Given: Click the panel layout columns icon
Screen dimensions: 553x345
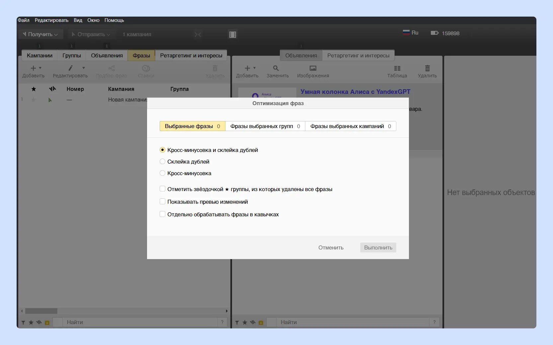Looking at the screenshot, I should point(233,34).
